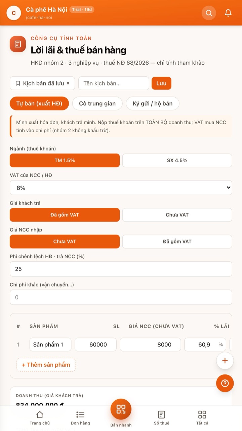Open search with the magnifier icon
This screenshot has height=431, width=242.
[x=209, y=13]
